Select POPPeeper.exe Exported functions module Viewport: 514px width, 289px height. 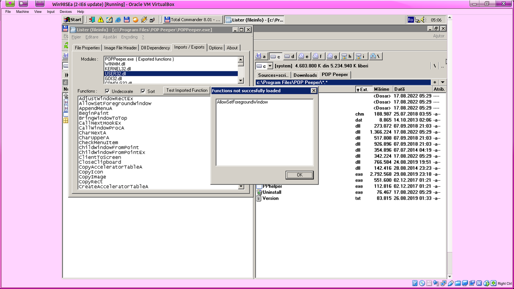171,59
